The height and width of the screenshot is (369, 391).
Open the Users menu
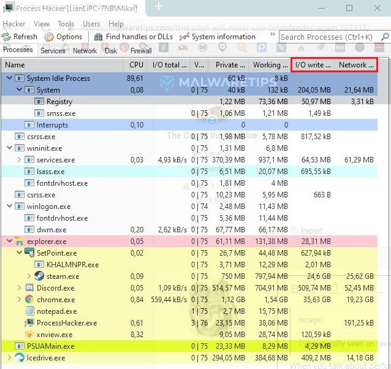[x=91, y=24]
